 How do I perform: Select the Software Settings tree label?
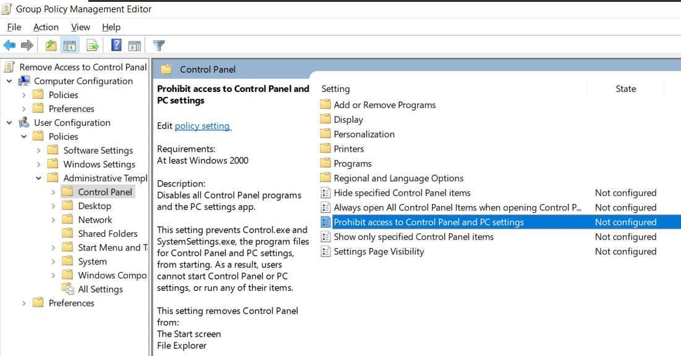[98, 151]
